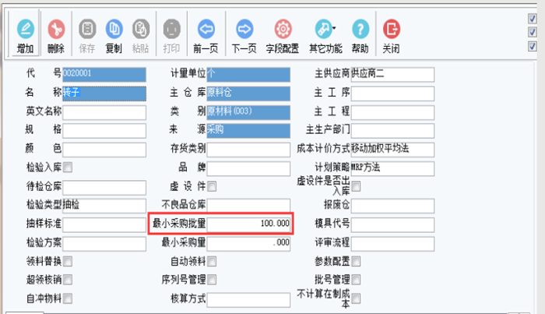Check the 批号管理 checkbox
The width and height of the screenshot is (545, 314).
(357, 279)
